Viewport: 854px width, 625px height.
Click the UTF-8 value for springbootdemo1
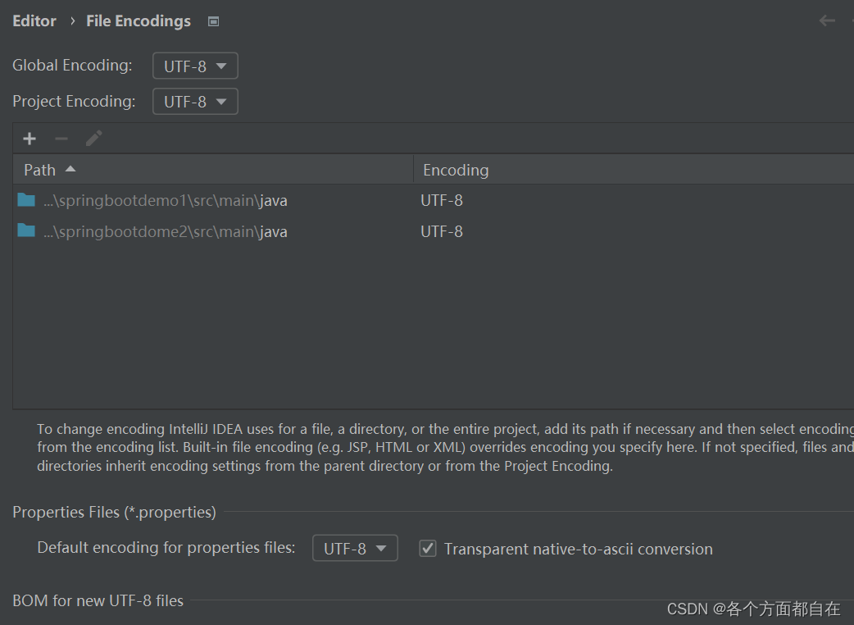441,199
